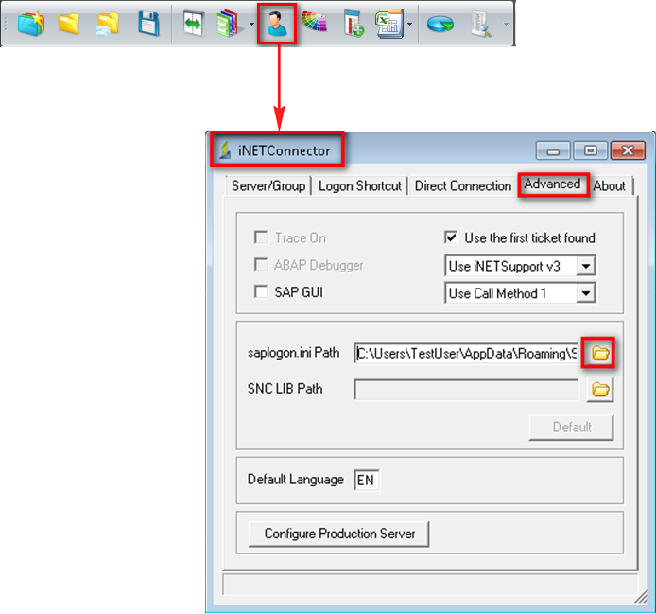Open the color palette fan icon
The width and height of the screenshot is (656, 614).
click(314, 24)
